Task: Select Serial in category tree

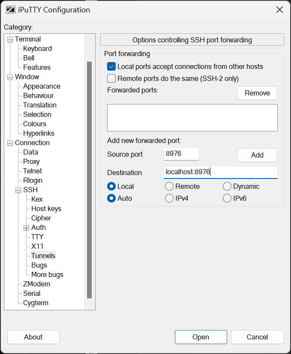Action: [32, 294]
